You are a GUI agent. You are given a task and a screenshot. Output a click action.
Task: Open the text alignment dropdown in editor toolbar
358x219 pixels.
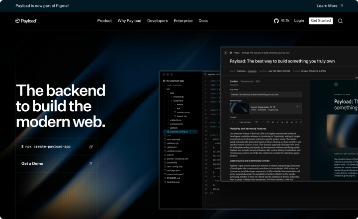tap(257, 122)
